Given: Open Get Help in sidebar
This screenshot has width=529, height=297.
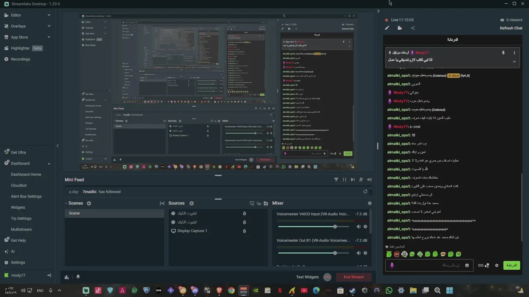Looking at the screenshot, I should click(x=18, y=240).
